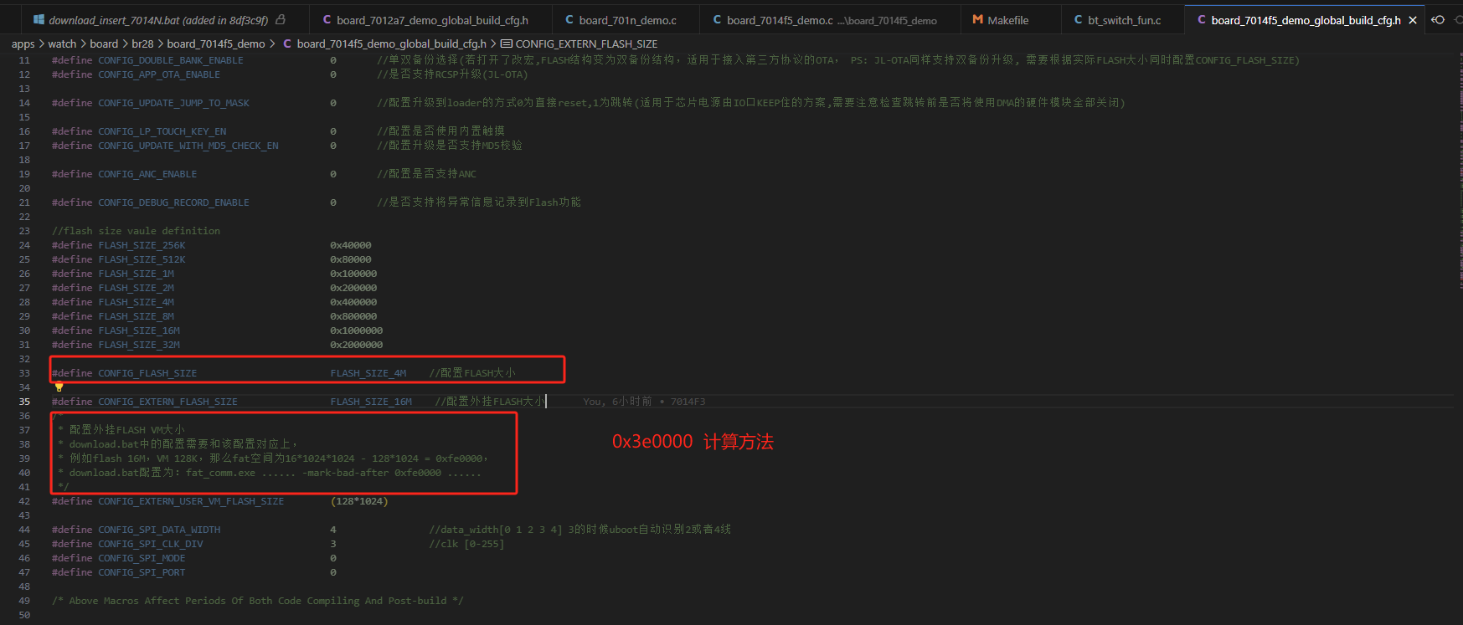Click 'CONFIG_SPI_PORT' macro name
The width and height of the screenshot is (1463, 625).
[x=142, y=572]
